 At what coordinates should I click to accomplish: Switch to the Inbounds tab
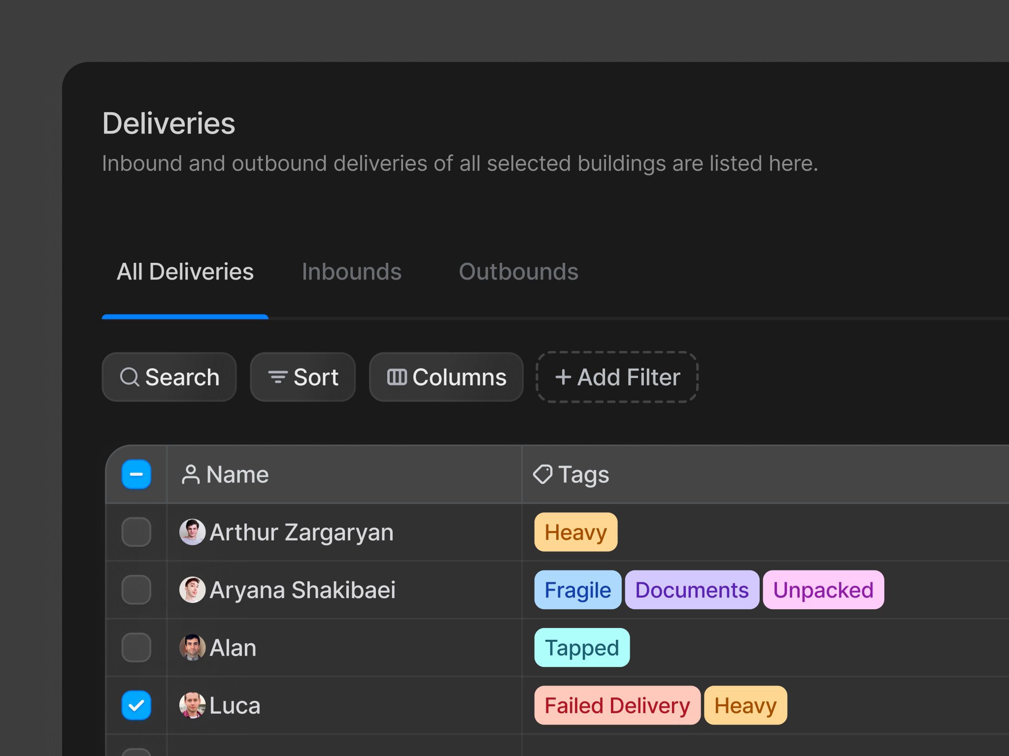pyautogui.click(x=352, y=272)
